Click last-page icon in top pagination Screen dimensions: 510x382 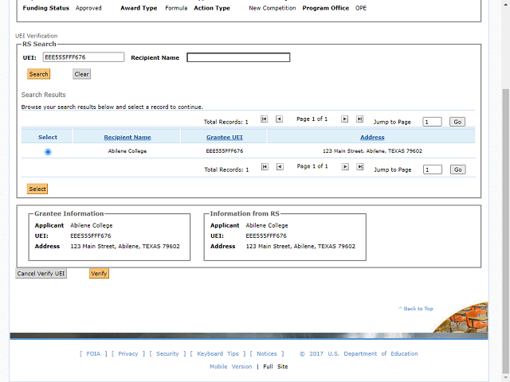click(x=359, y=119)
